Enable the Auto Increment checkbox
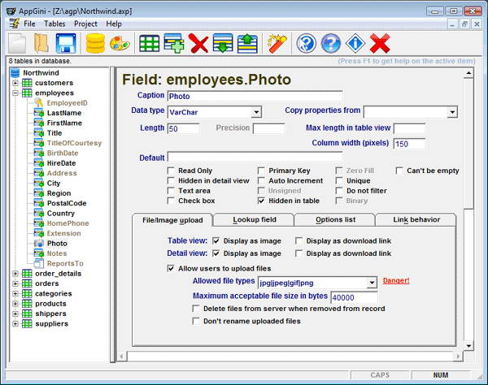488x385 pixels. 261,180
